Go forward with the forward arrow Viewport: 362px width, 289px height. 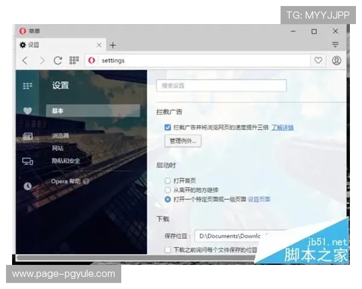(42, 61)
